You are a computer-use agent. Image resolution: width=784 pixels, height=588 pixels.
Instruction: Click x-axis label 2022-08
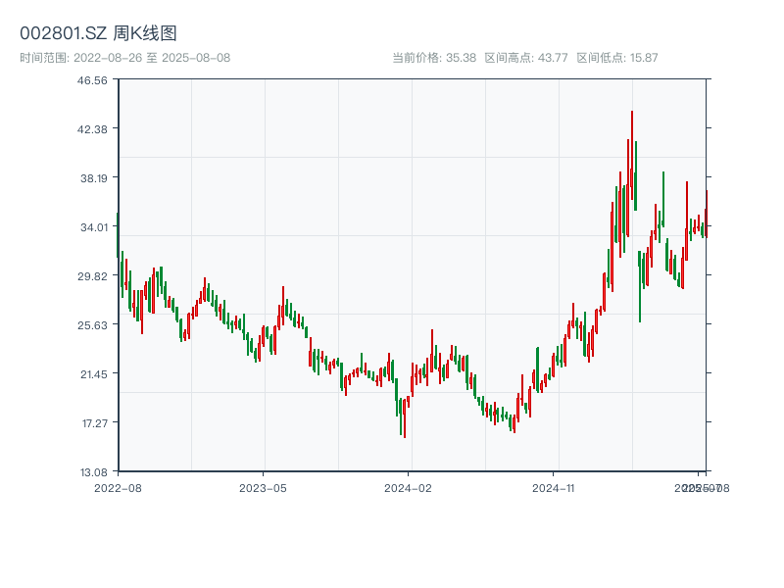pyautogui.click(x=118, y=488)
